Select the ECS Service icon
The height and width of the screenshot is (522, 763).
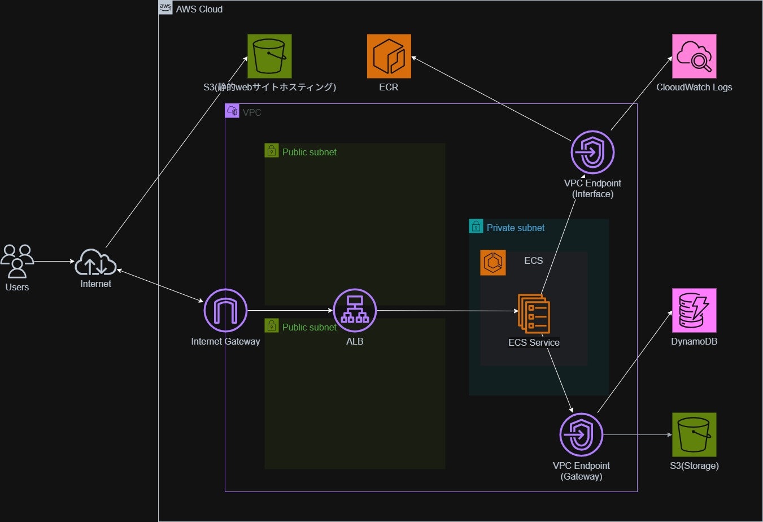click(533, 315)
